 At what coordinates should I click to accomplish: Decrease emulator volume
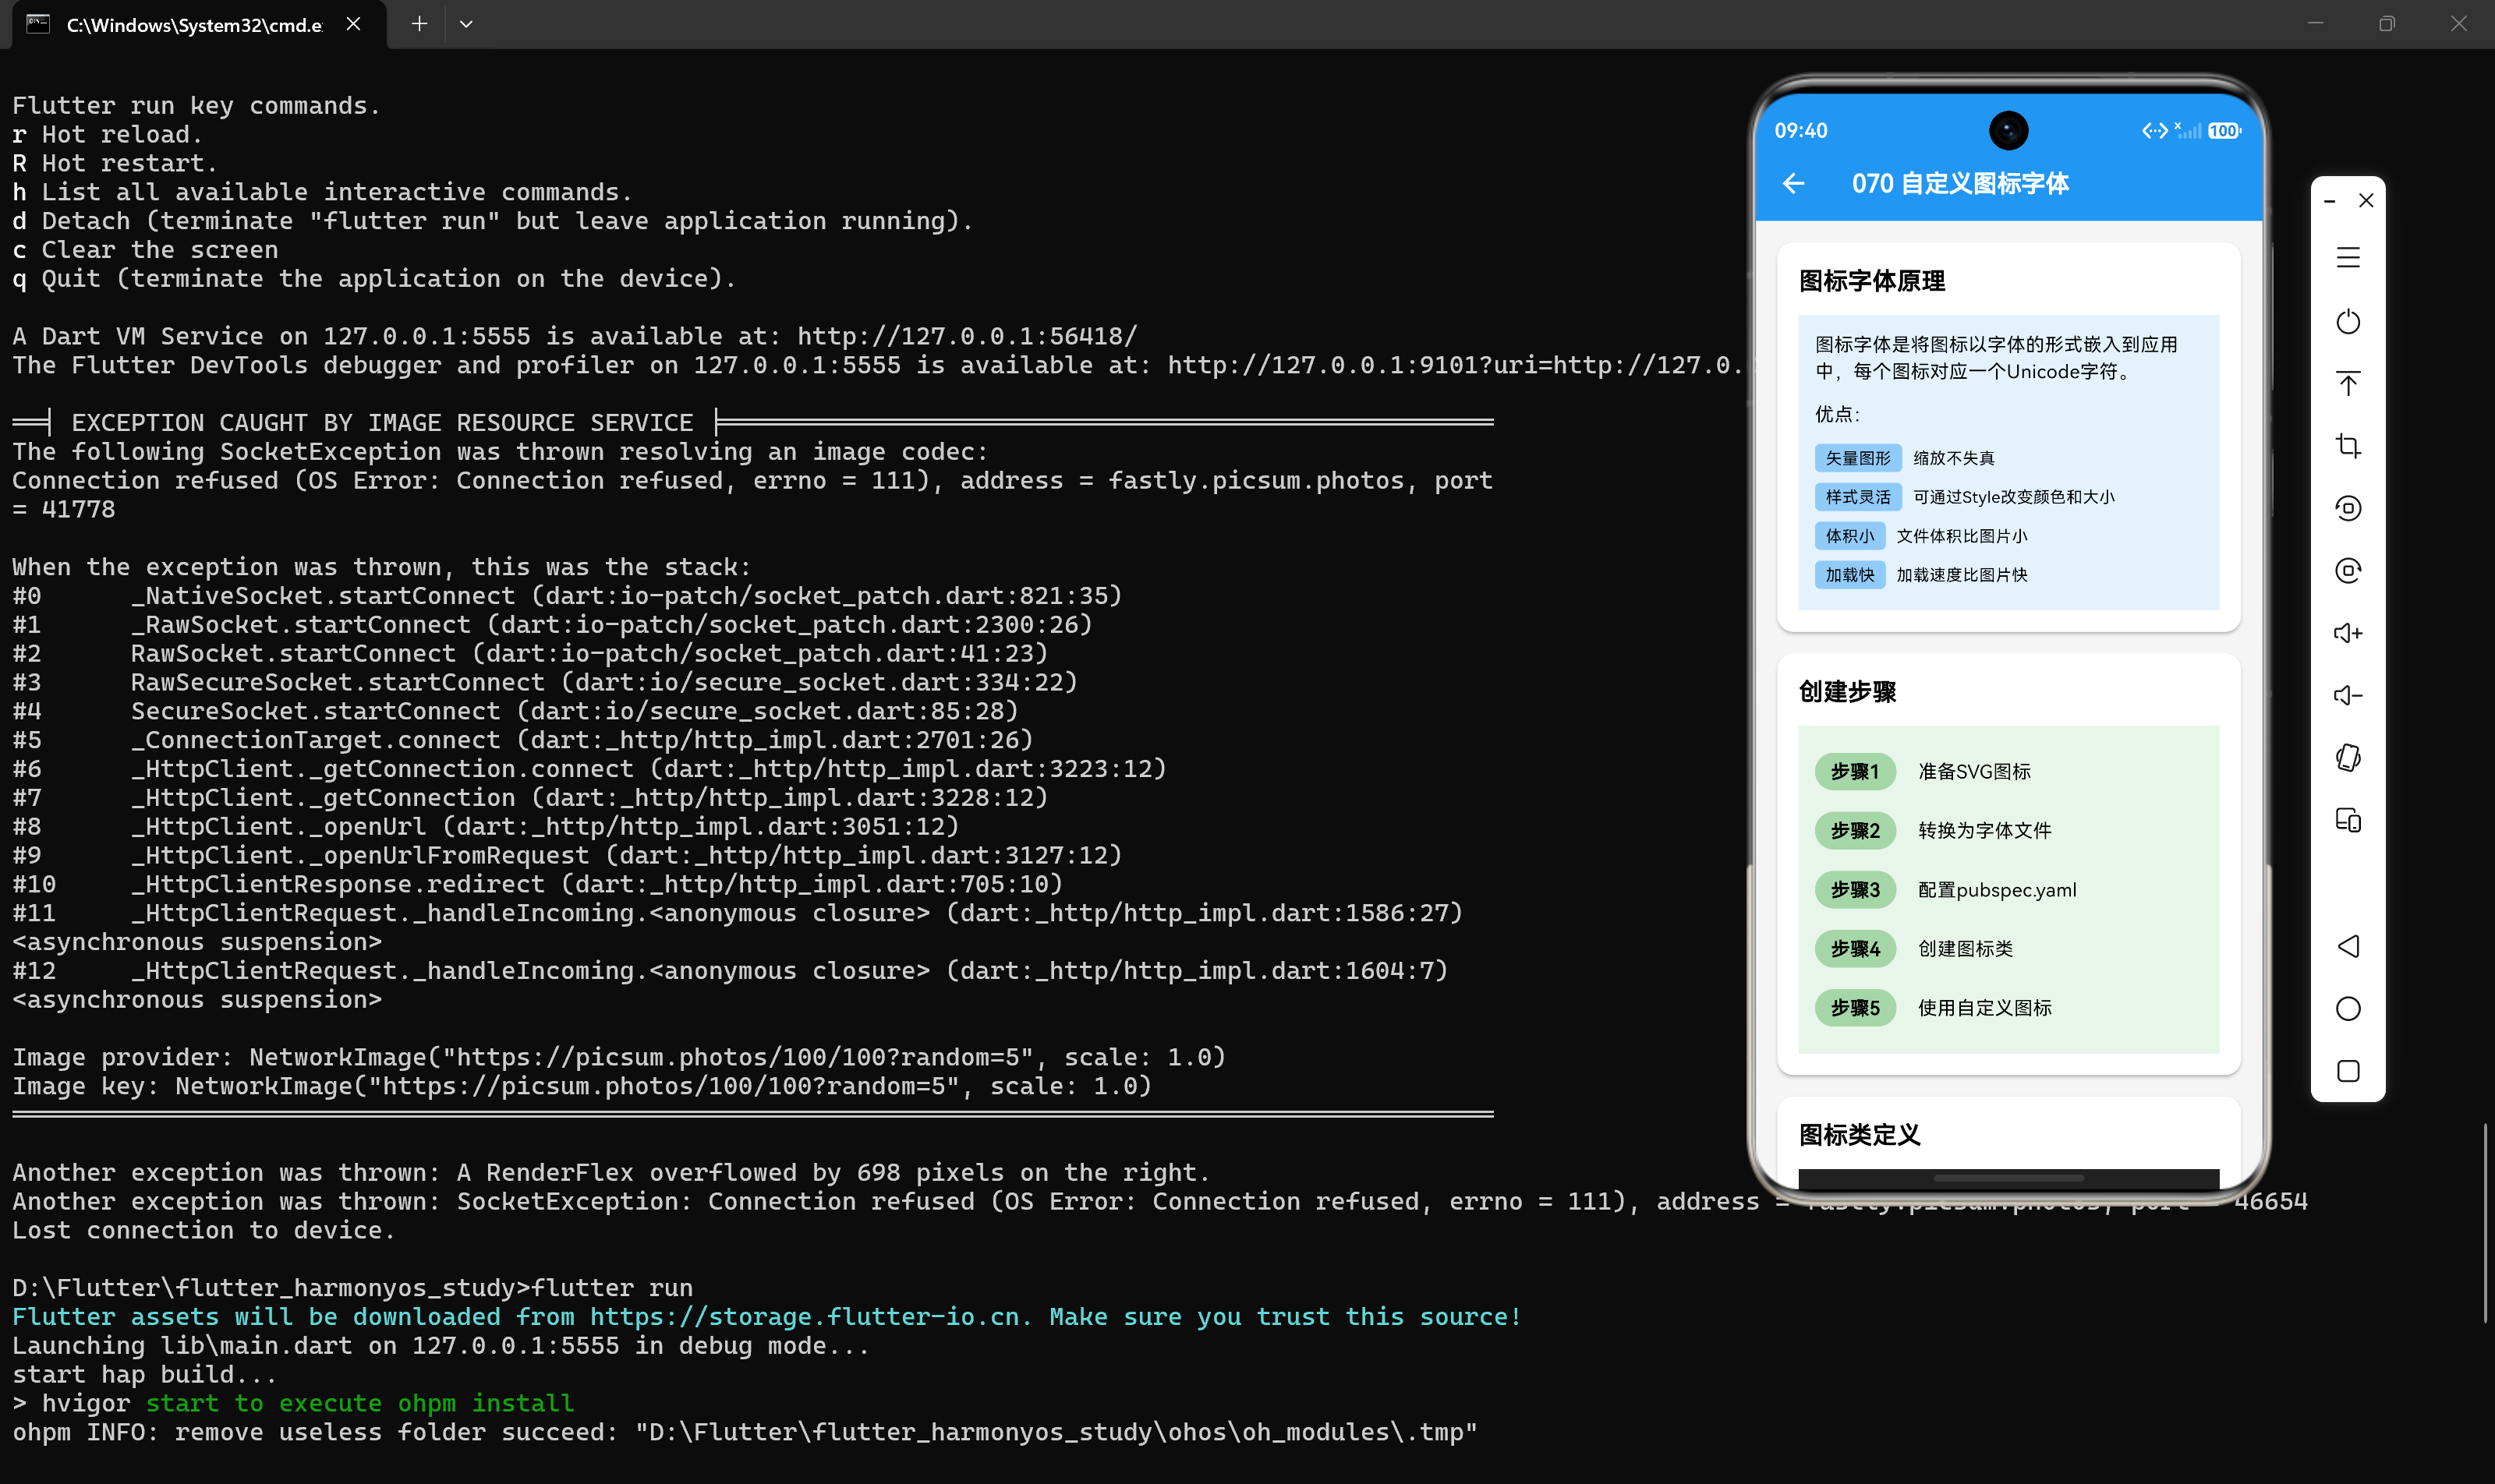click(2348, 695)
